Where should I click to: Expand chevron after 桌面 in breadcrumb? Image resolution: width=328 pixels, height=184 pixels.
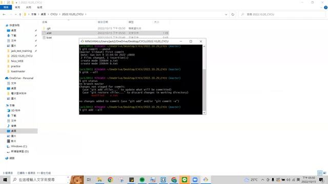(x=48, y=14)
